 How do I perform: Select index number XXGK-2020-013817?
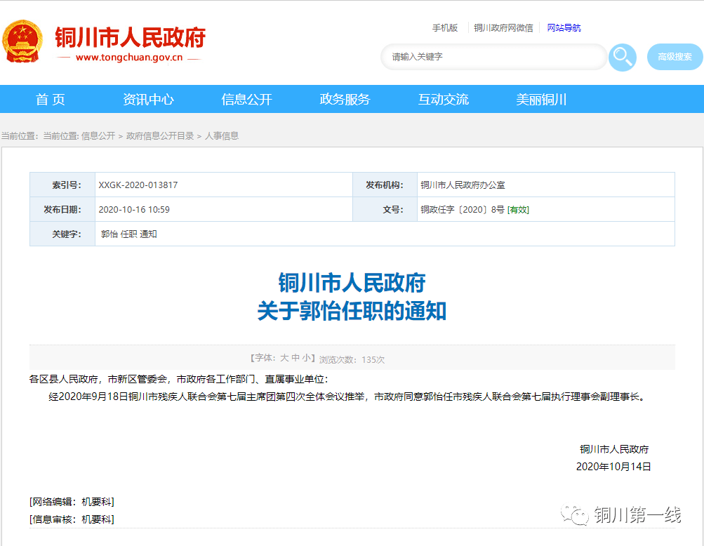tap(138, 185)
